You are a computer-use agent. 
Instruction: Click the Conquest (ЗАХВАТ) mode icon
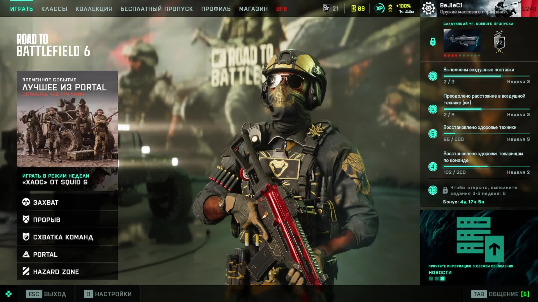[x=26, y=202]
